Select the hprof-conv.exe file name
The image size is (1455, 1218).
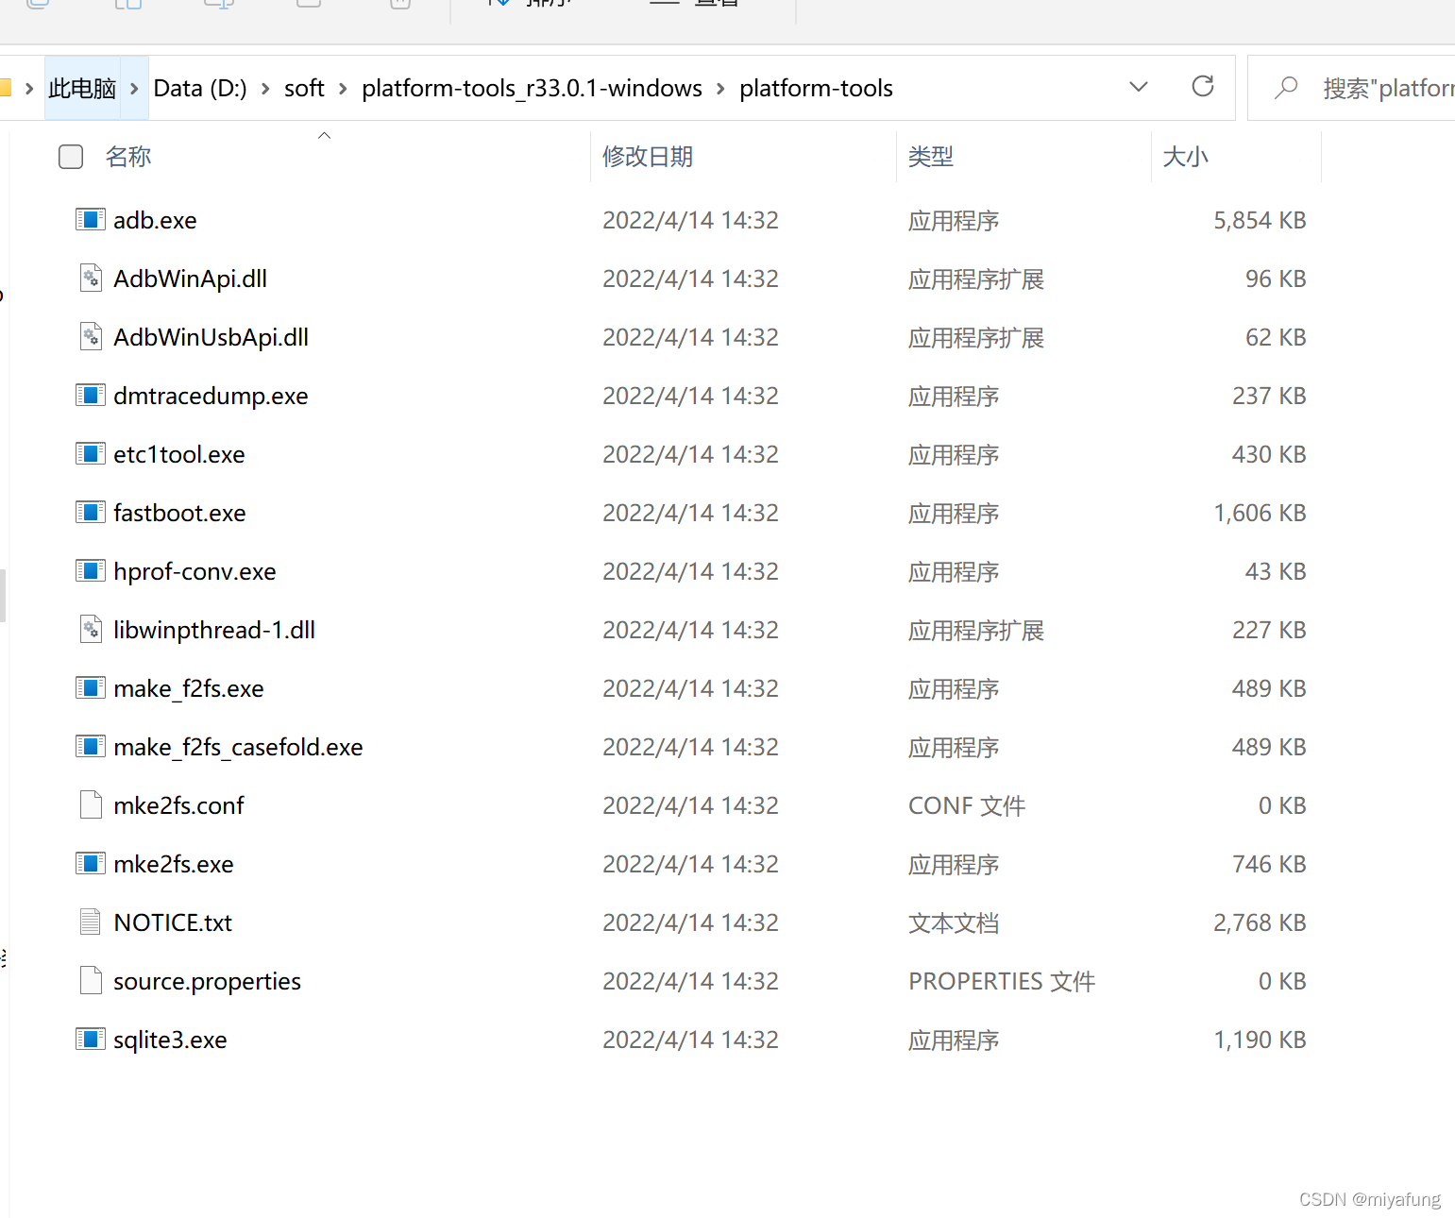tap(195, 572)
